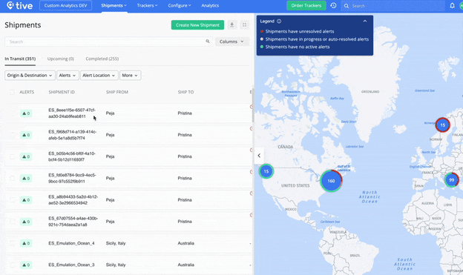Click the magnifier in the shipments search
The image size is (463, 275).
click(x=208, y=42)
